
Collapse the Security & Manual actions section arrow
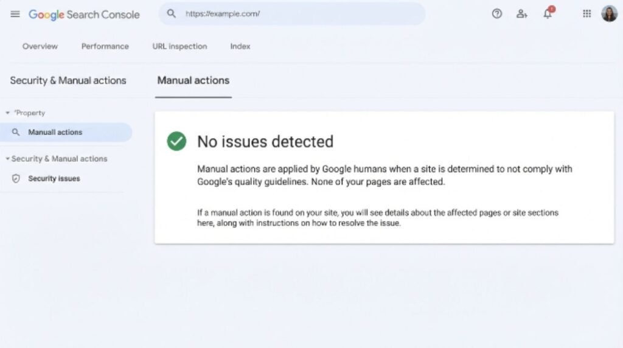pyautogui.click(x=7, y=159)
